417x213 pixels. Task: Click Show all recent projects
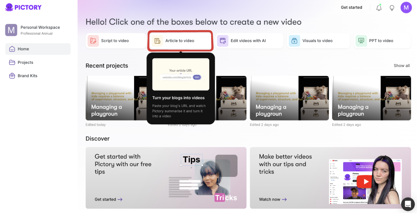click(x=402, y=66)
